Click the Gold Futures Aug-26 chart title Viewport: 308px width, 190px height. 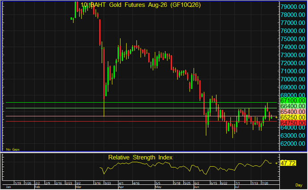click(x=141, y=5)
